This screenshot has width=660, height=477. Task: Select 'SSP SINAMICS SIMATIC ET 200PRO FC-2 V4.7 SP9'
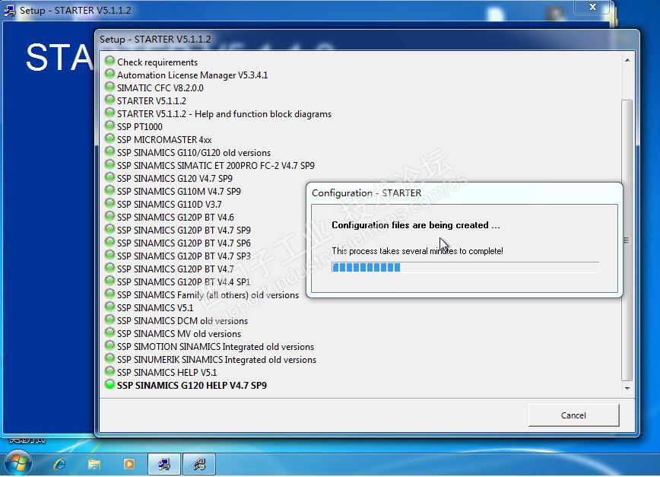[x=215, y=165]
